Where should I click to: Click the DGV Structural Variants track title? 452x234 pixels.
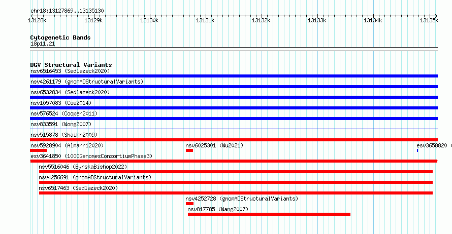click(71, 65)
